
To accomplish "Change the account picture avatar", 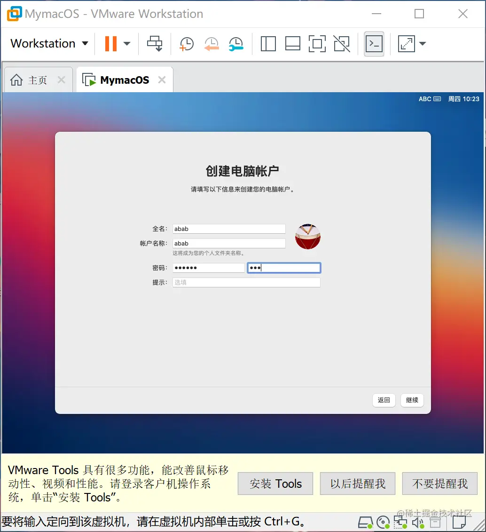I will 308,237.
